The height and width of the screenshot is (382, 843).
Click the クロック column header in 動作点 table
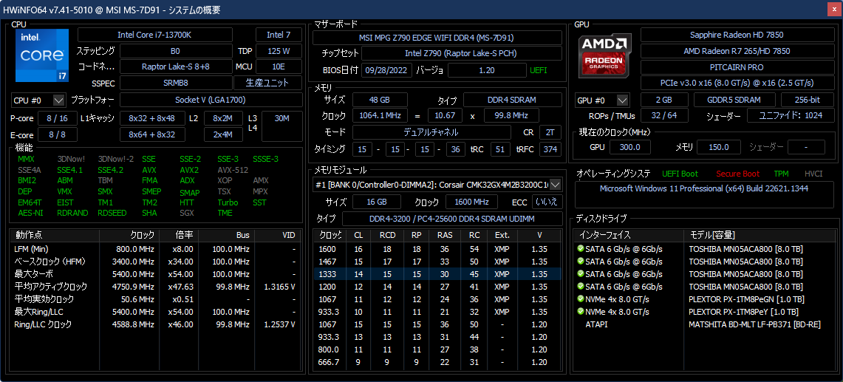[130, 235]
